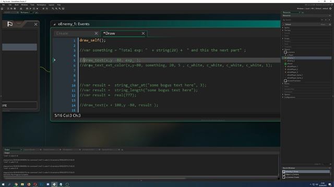
Task: Select oSmallPlayer_1 in the resource tree
Action: pos(292,66)
